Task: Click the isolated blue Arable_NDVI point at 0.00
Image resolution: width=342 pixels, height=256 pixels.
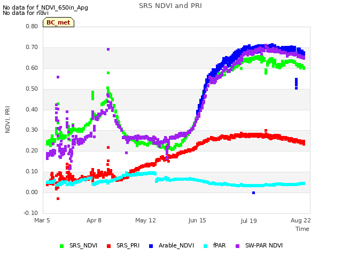Action: pos(253,193)
